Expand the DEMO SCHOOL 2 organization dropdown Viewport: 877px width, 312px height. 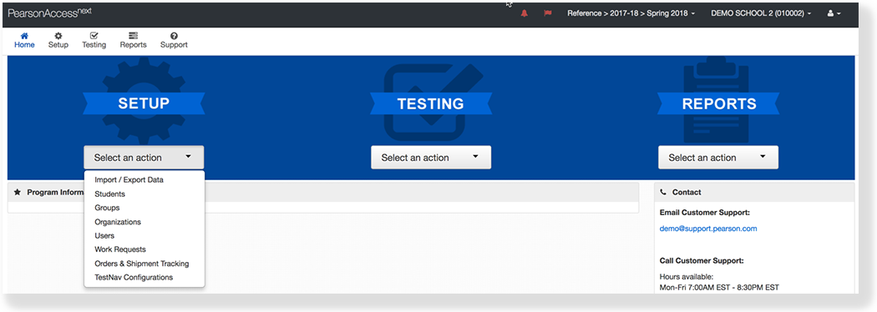pos(761,13)
